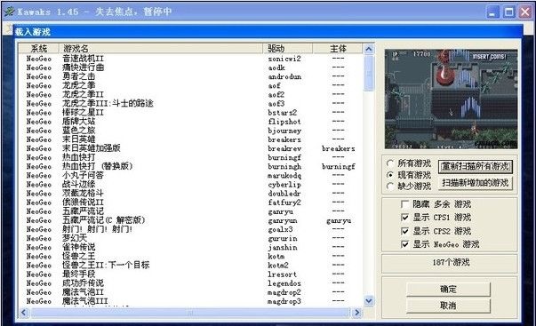Select the game 成功乔传说

coord(190,283)
